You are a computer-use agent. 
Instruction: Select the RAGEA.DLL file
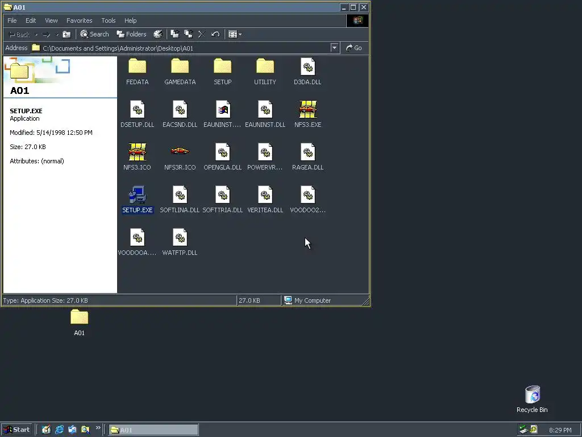pyautogui.click(x=307, y=157)
